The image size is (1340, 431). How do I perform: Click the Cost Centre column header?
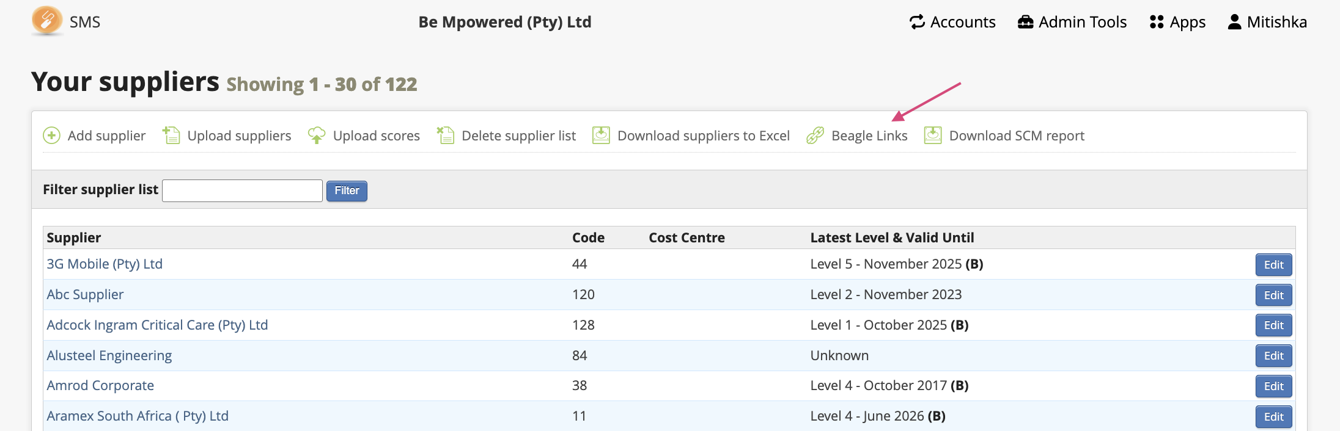click(x=687, y=237)
